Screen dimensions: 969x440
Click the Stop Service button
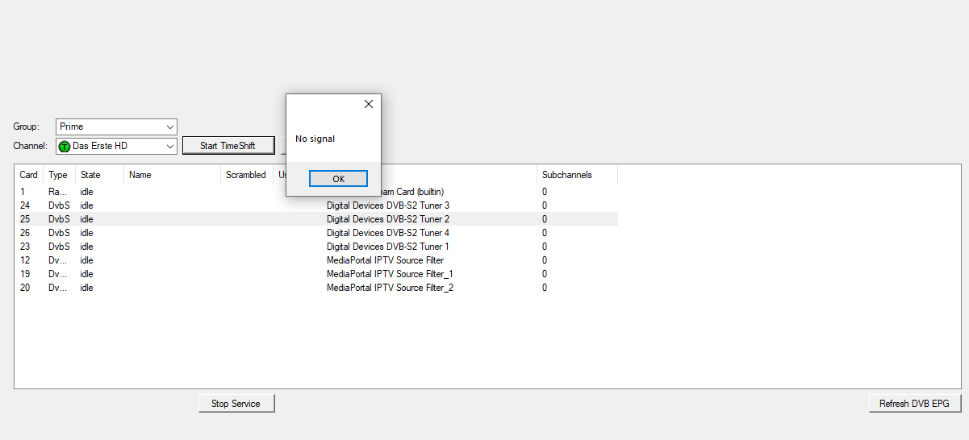(236, 404)
